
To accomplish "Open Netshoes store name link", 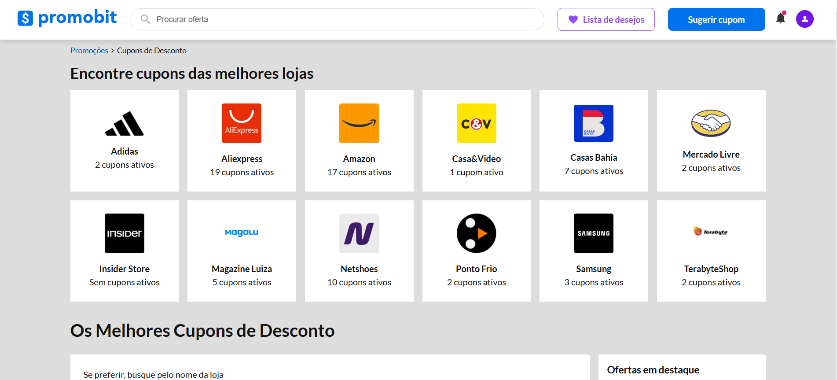I will point(359,269).
